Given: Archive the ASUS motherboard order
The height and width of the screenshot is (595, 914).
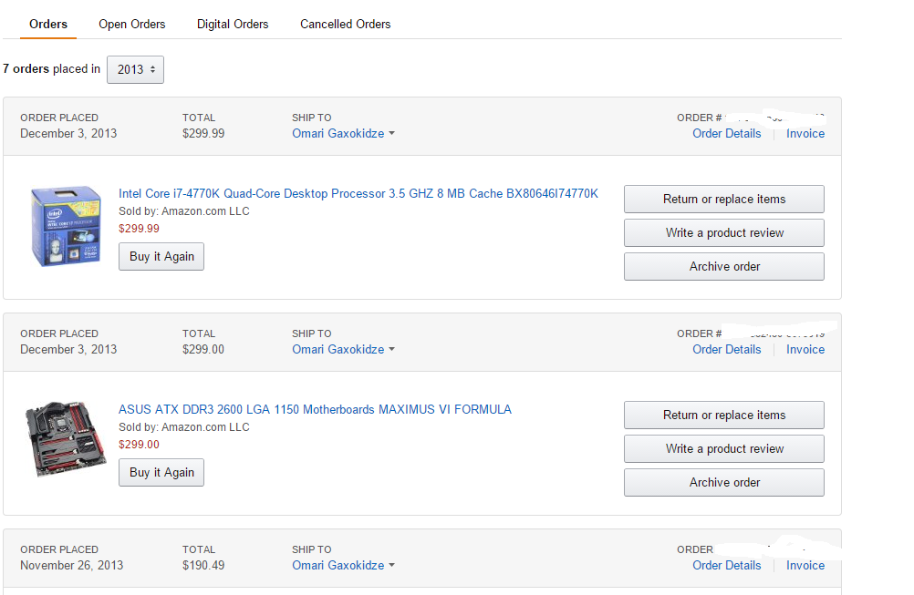Looking at the screenshot, I should click(x=724, y=482).
